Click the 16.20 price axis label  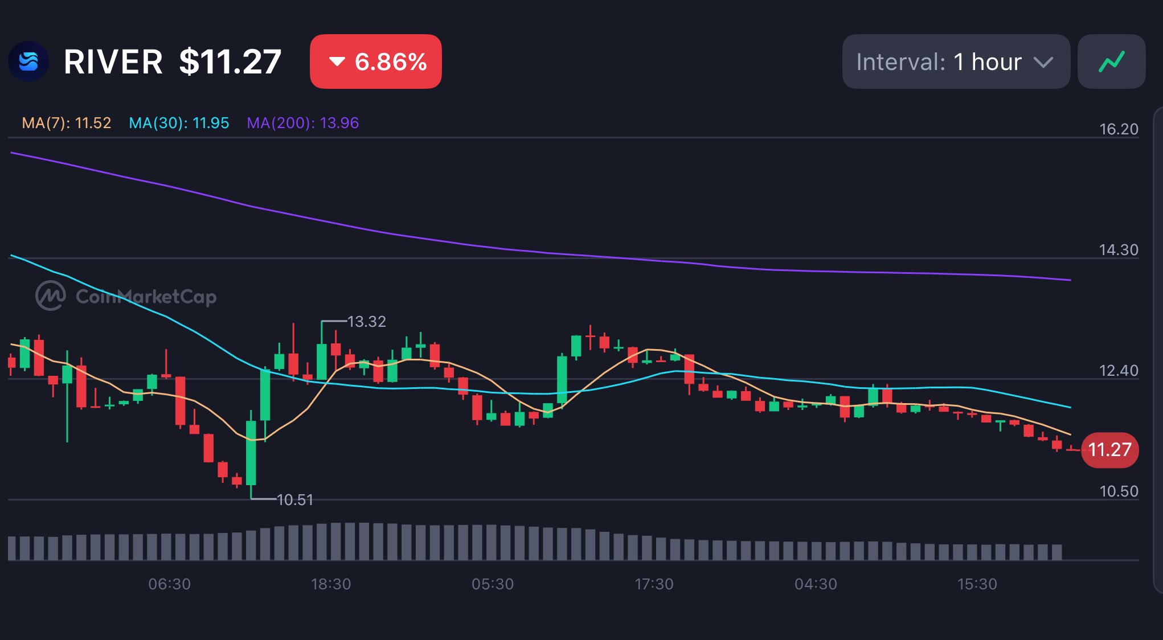click(x=1119, y=129)
